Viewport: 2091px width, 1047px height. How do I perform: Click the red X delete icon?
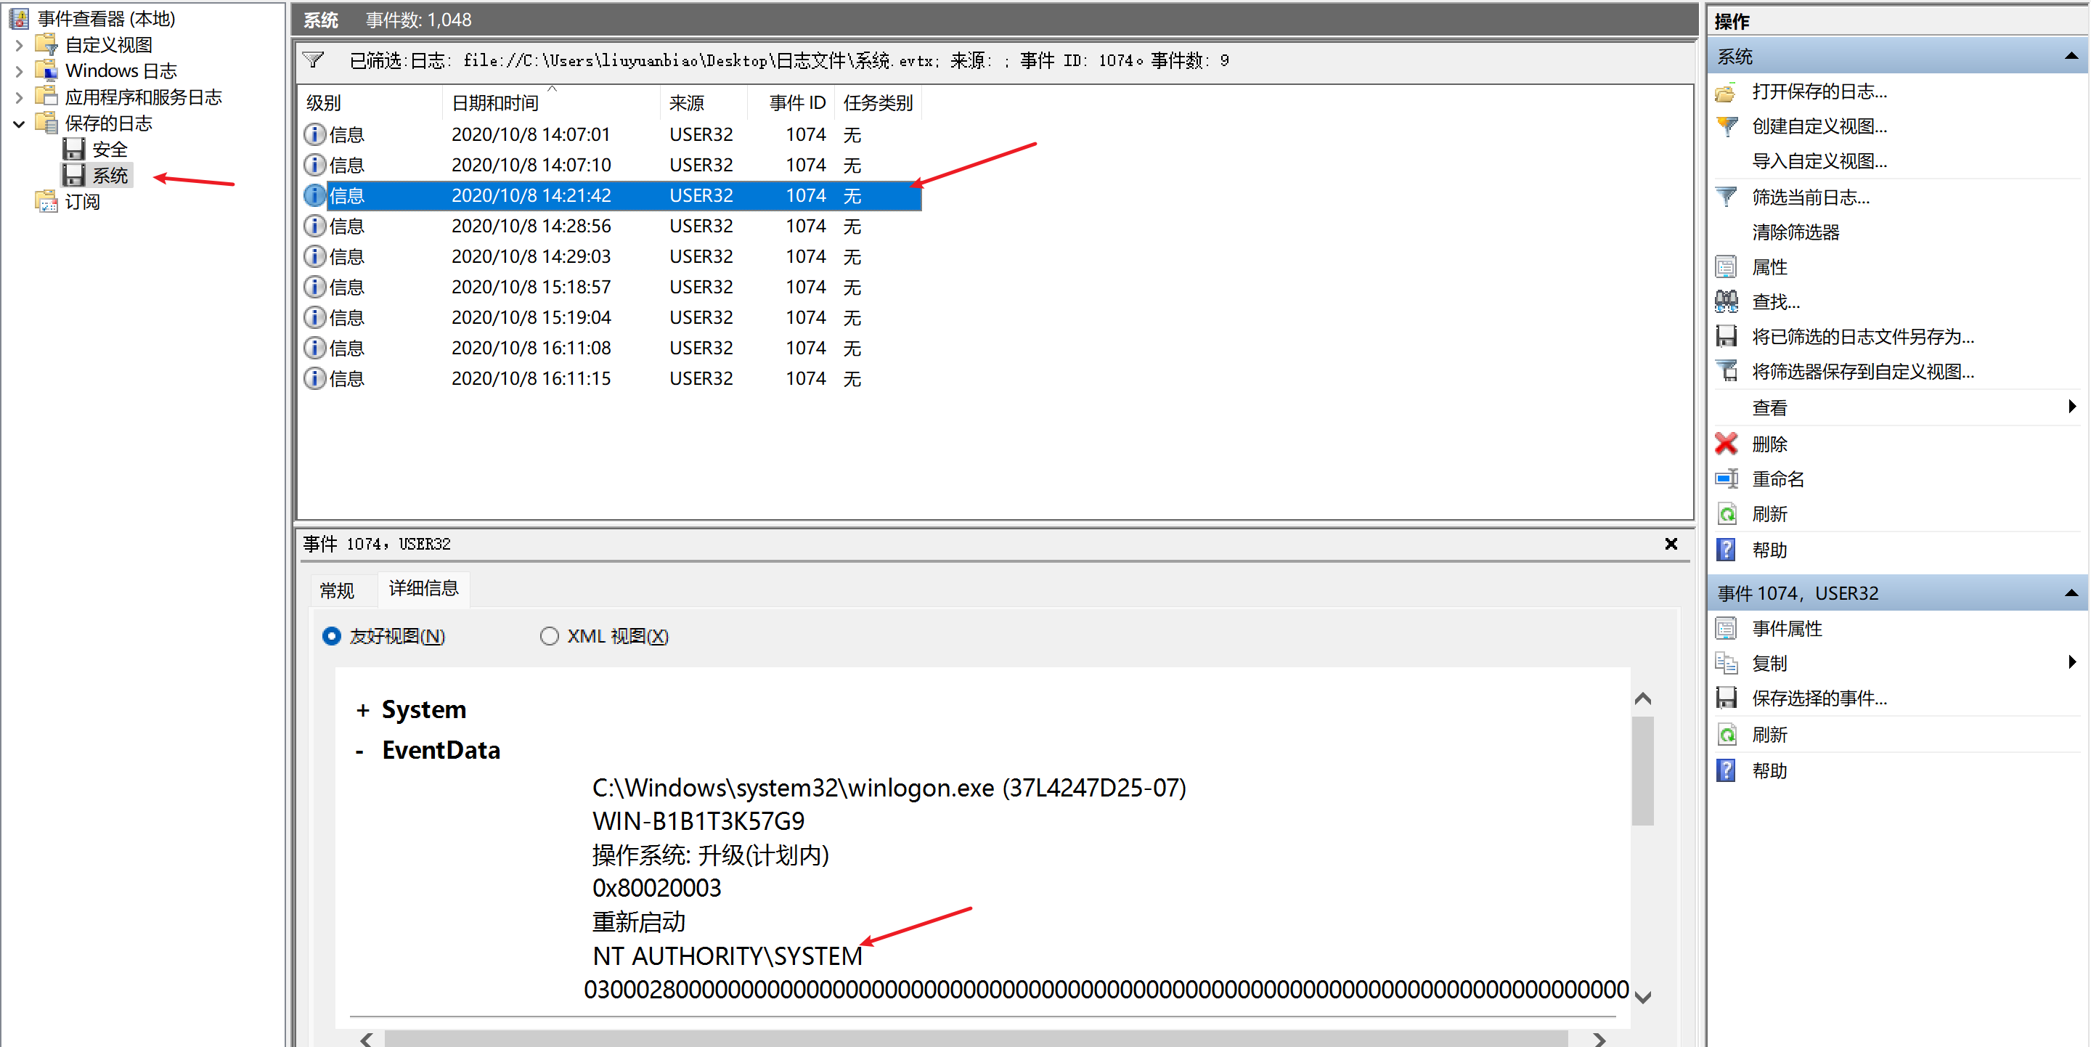click(x=1726, y=444)
